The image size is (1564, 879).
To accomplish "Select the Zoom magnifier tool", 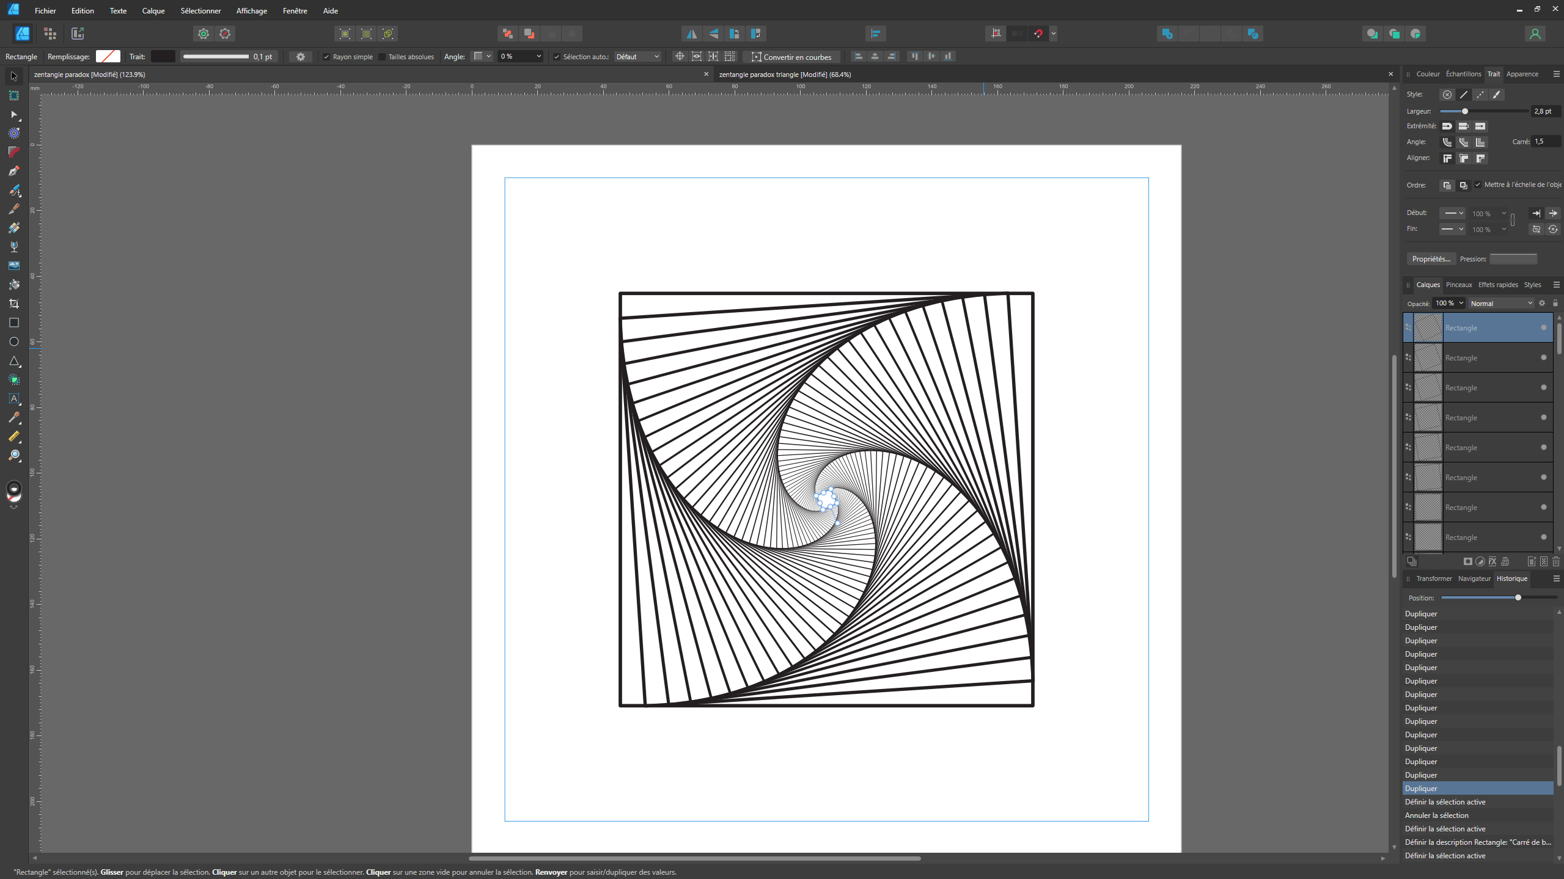I will click(14, 455).
